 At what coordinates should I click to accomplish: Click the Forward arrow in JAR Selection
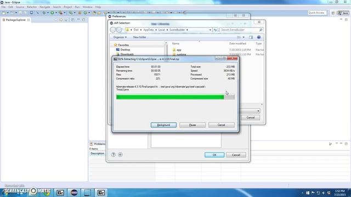tap(119, 30)
